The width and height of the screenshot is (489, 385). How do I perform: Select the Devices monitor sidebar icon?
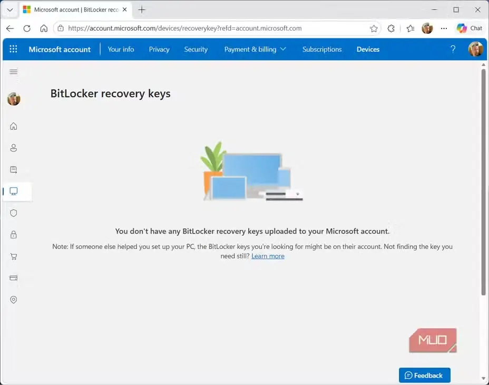(13, 191)
